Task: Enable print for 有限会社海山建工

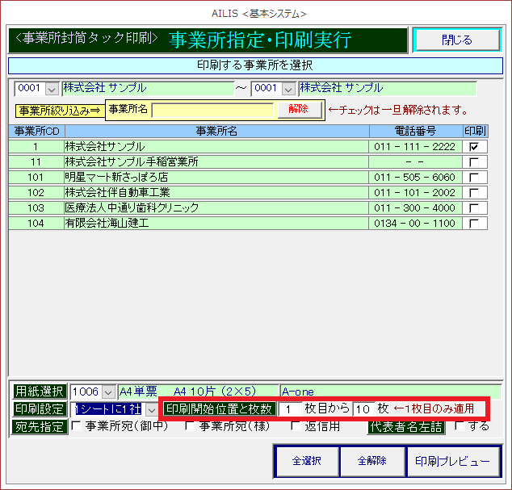Action: point(474,224)
